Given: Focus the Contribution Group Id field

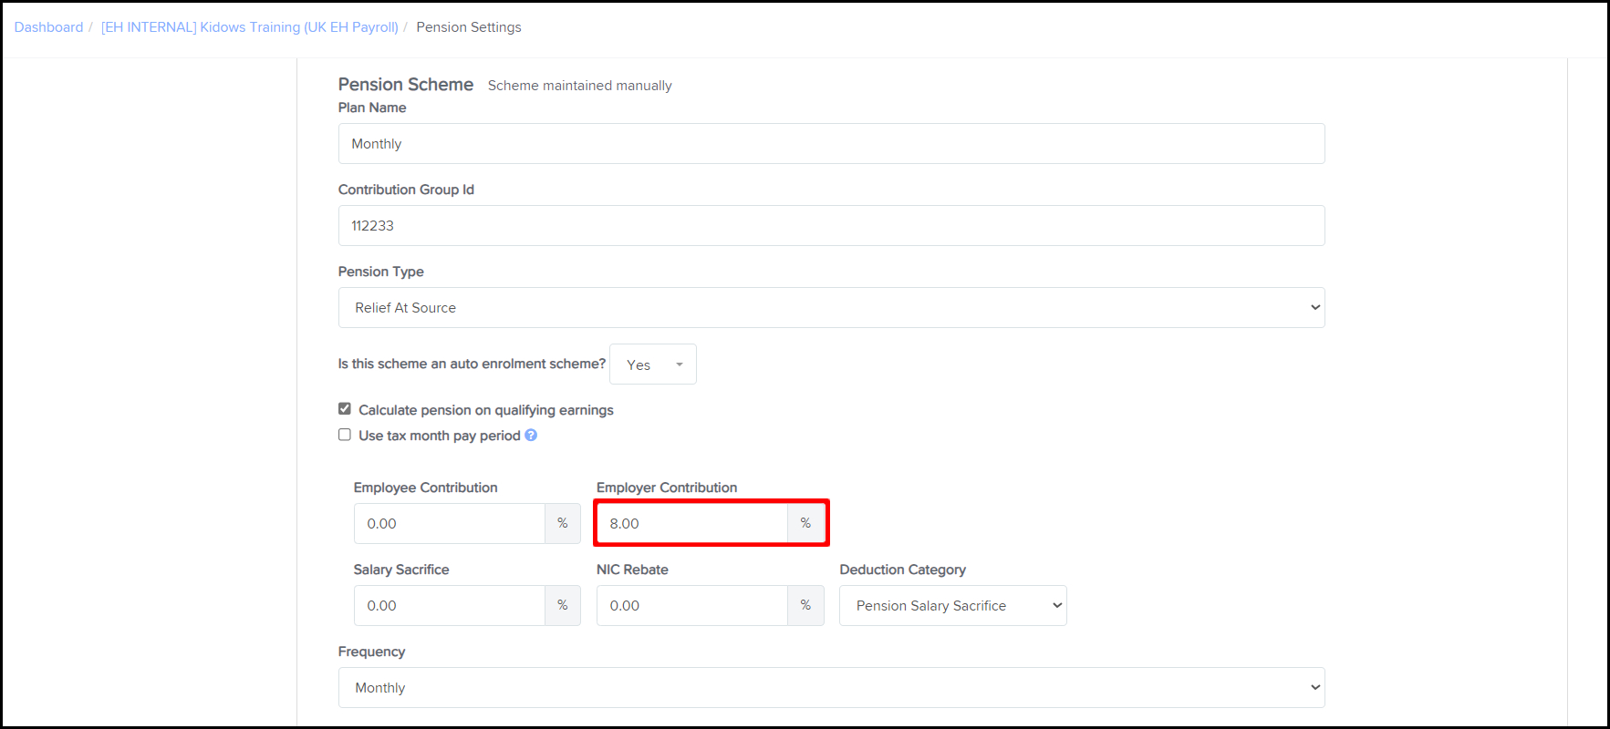Looking at the screenshot, I should (x=831, y=226).
